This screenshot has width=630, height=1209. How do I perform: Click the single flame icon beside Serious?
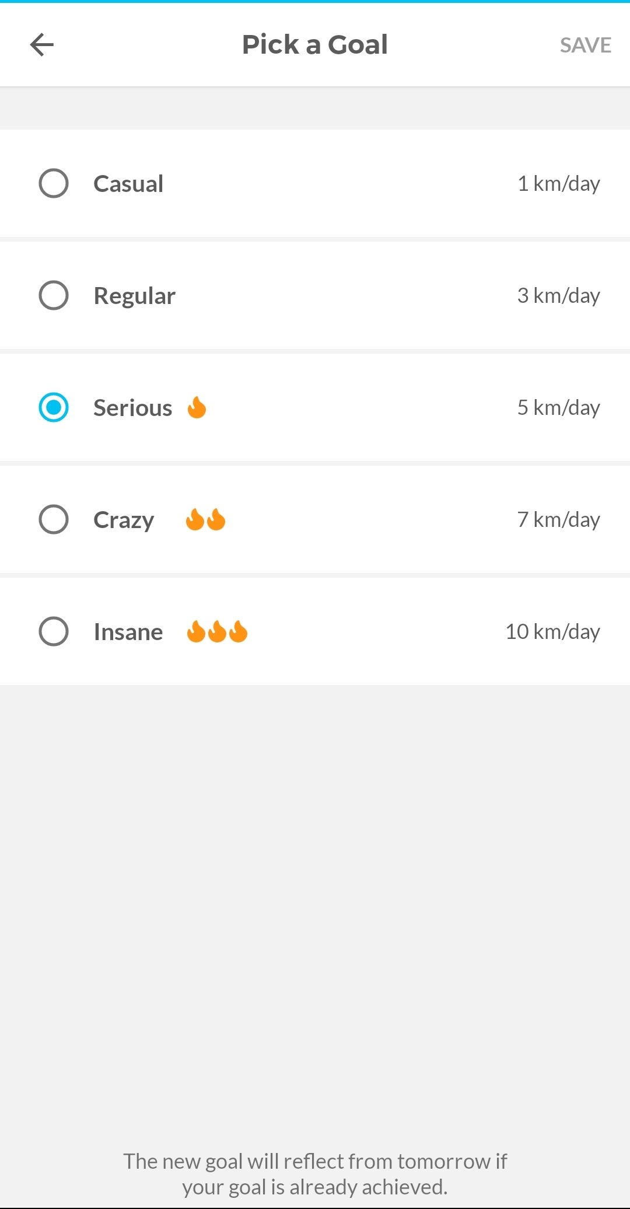point(197,407)
